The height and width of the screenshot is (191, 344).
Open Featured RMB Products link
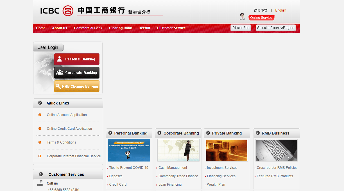tap(275, 176)
